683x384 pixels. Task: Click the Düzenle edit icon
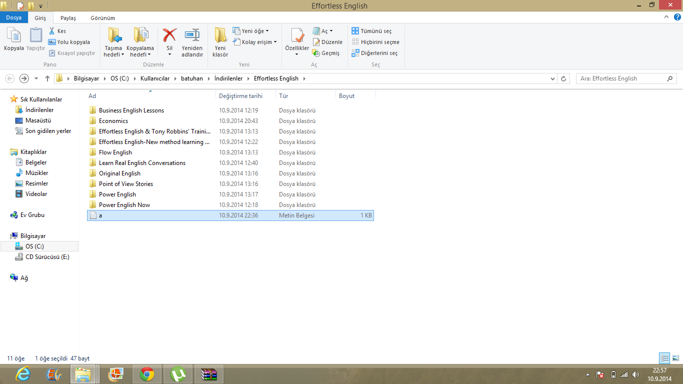316,42
